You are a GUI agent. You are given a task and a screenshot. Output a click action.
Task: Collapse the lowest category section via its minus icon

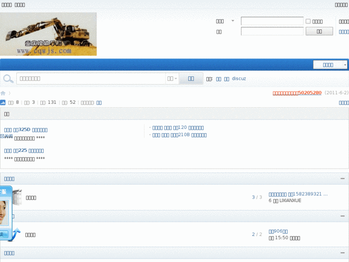(343, 253)
